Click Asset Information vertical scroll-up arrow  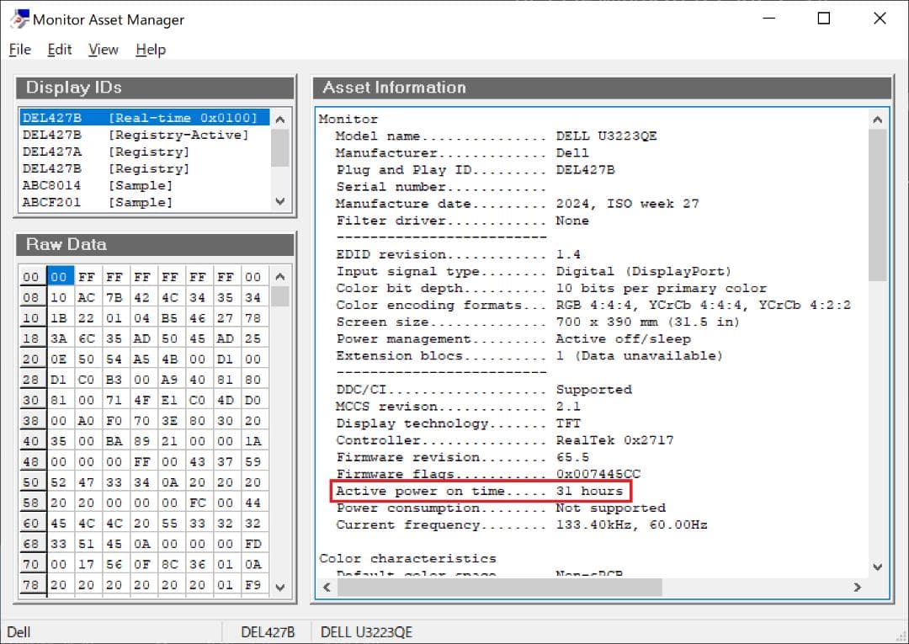coord(878,120)
